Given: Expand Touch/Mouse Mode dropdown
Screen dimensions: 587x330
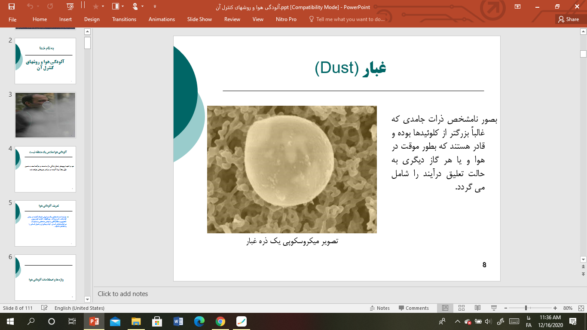Looking at the screenshot, I should tap(143, 6).
